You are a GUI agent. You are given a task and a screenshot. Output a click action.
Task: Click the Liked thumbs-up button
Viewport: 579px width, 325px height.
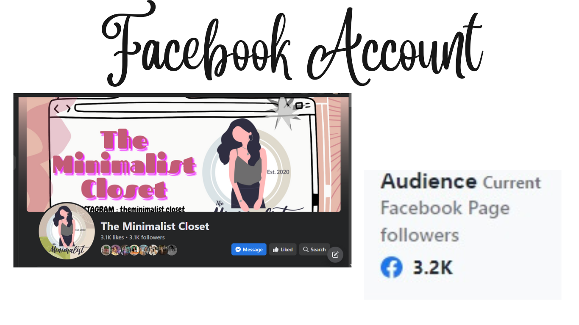pyautogui.click(x=283, y=250)
